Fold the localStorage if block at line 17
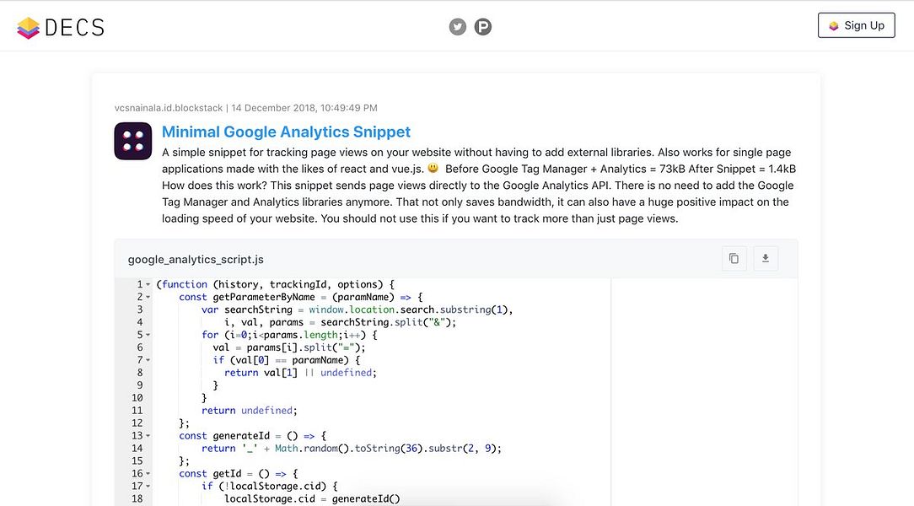Screen dimensions: 914x506 click(x=148, y=487)
